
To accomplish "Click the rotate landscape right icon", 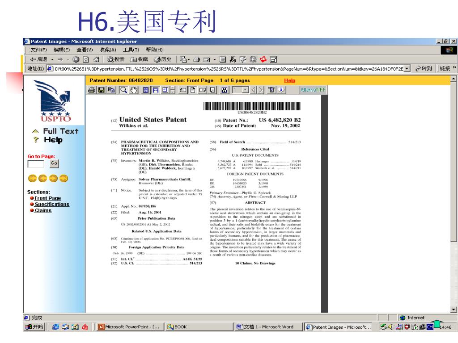I will [x=203, y=90].
